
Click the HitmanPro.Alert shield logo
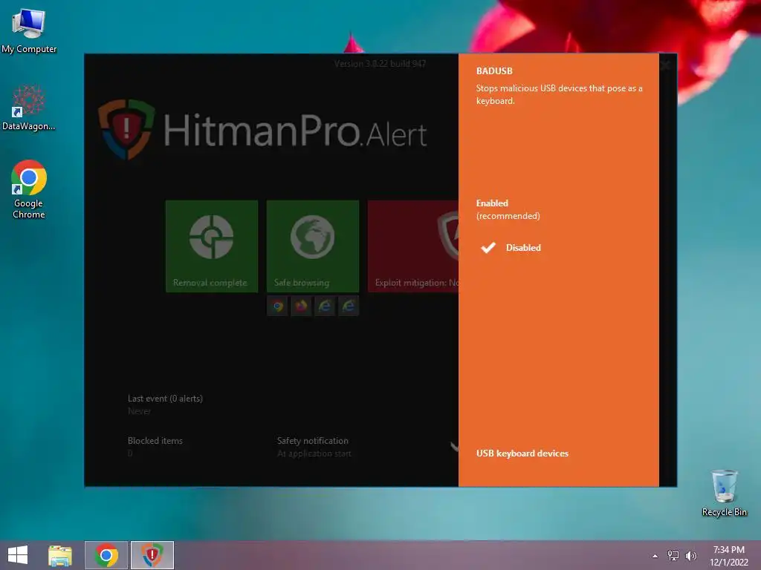(x=126, y=129)
